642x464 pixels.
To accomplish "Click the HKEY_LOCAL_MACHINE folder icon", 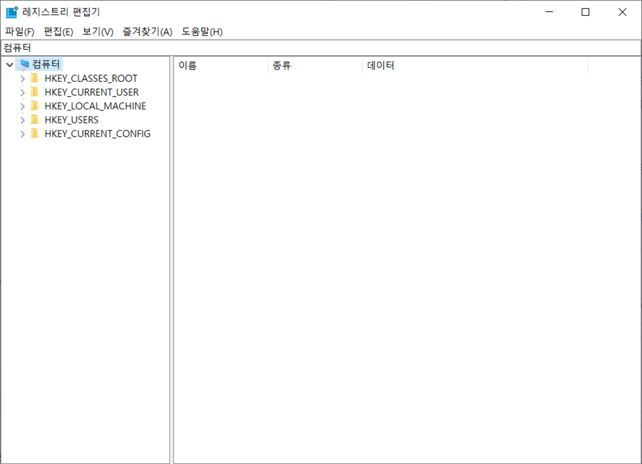I will tap(35, 106).
